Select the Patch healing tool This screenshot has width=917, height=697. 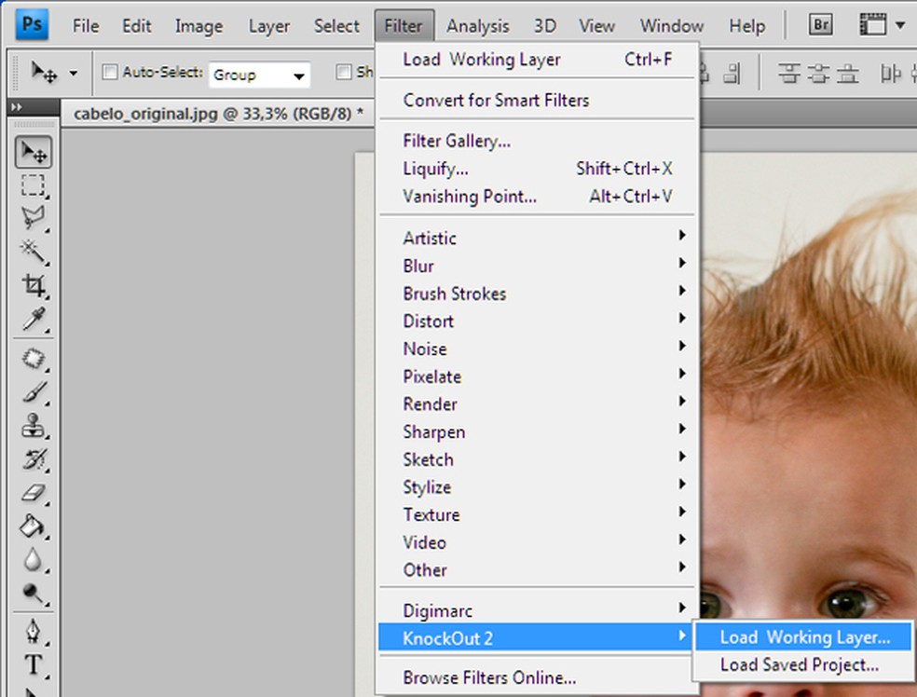(34, 359)
